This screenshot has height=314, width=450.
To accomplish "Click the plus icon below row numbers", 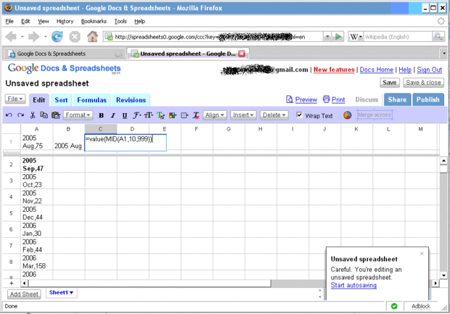I will pos(12,284).
